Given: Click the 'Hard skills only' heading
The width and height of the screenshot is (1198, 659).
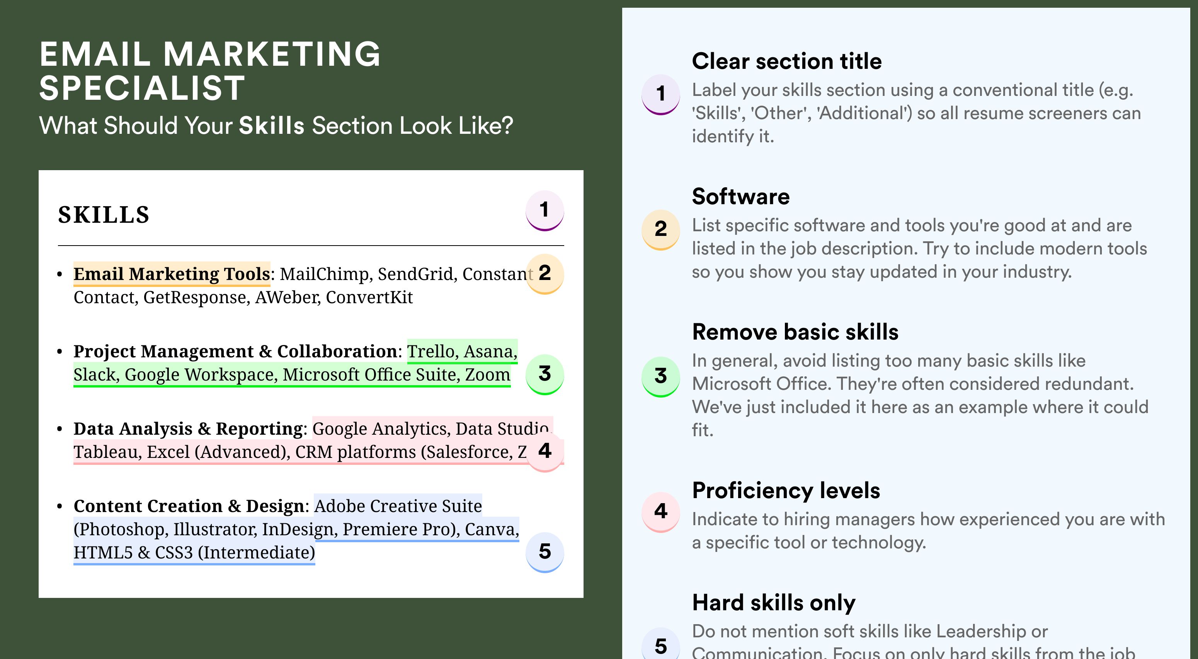Looking at the screenshot, I should click(773, 603).
